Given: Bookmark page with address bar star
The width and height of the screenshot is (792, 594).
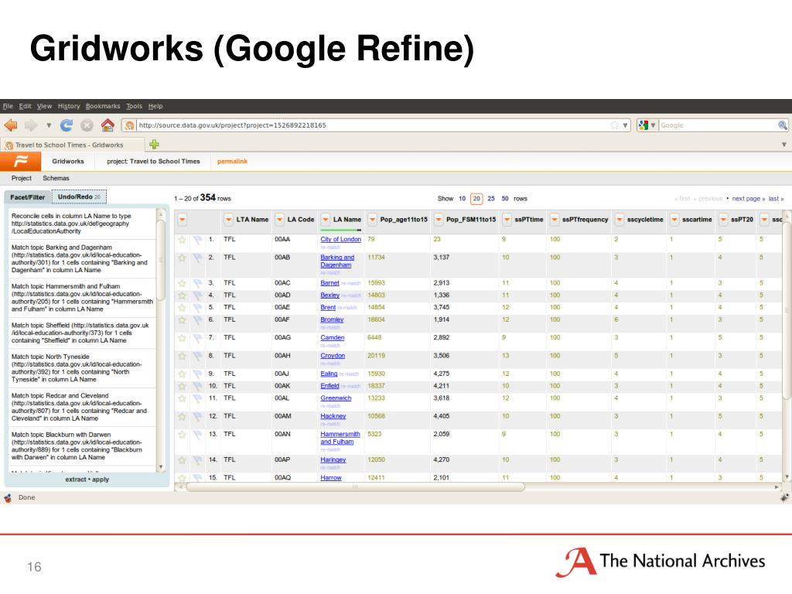Looking at the screenshot, I should [614, 125].
